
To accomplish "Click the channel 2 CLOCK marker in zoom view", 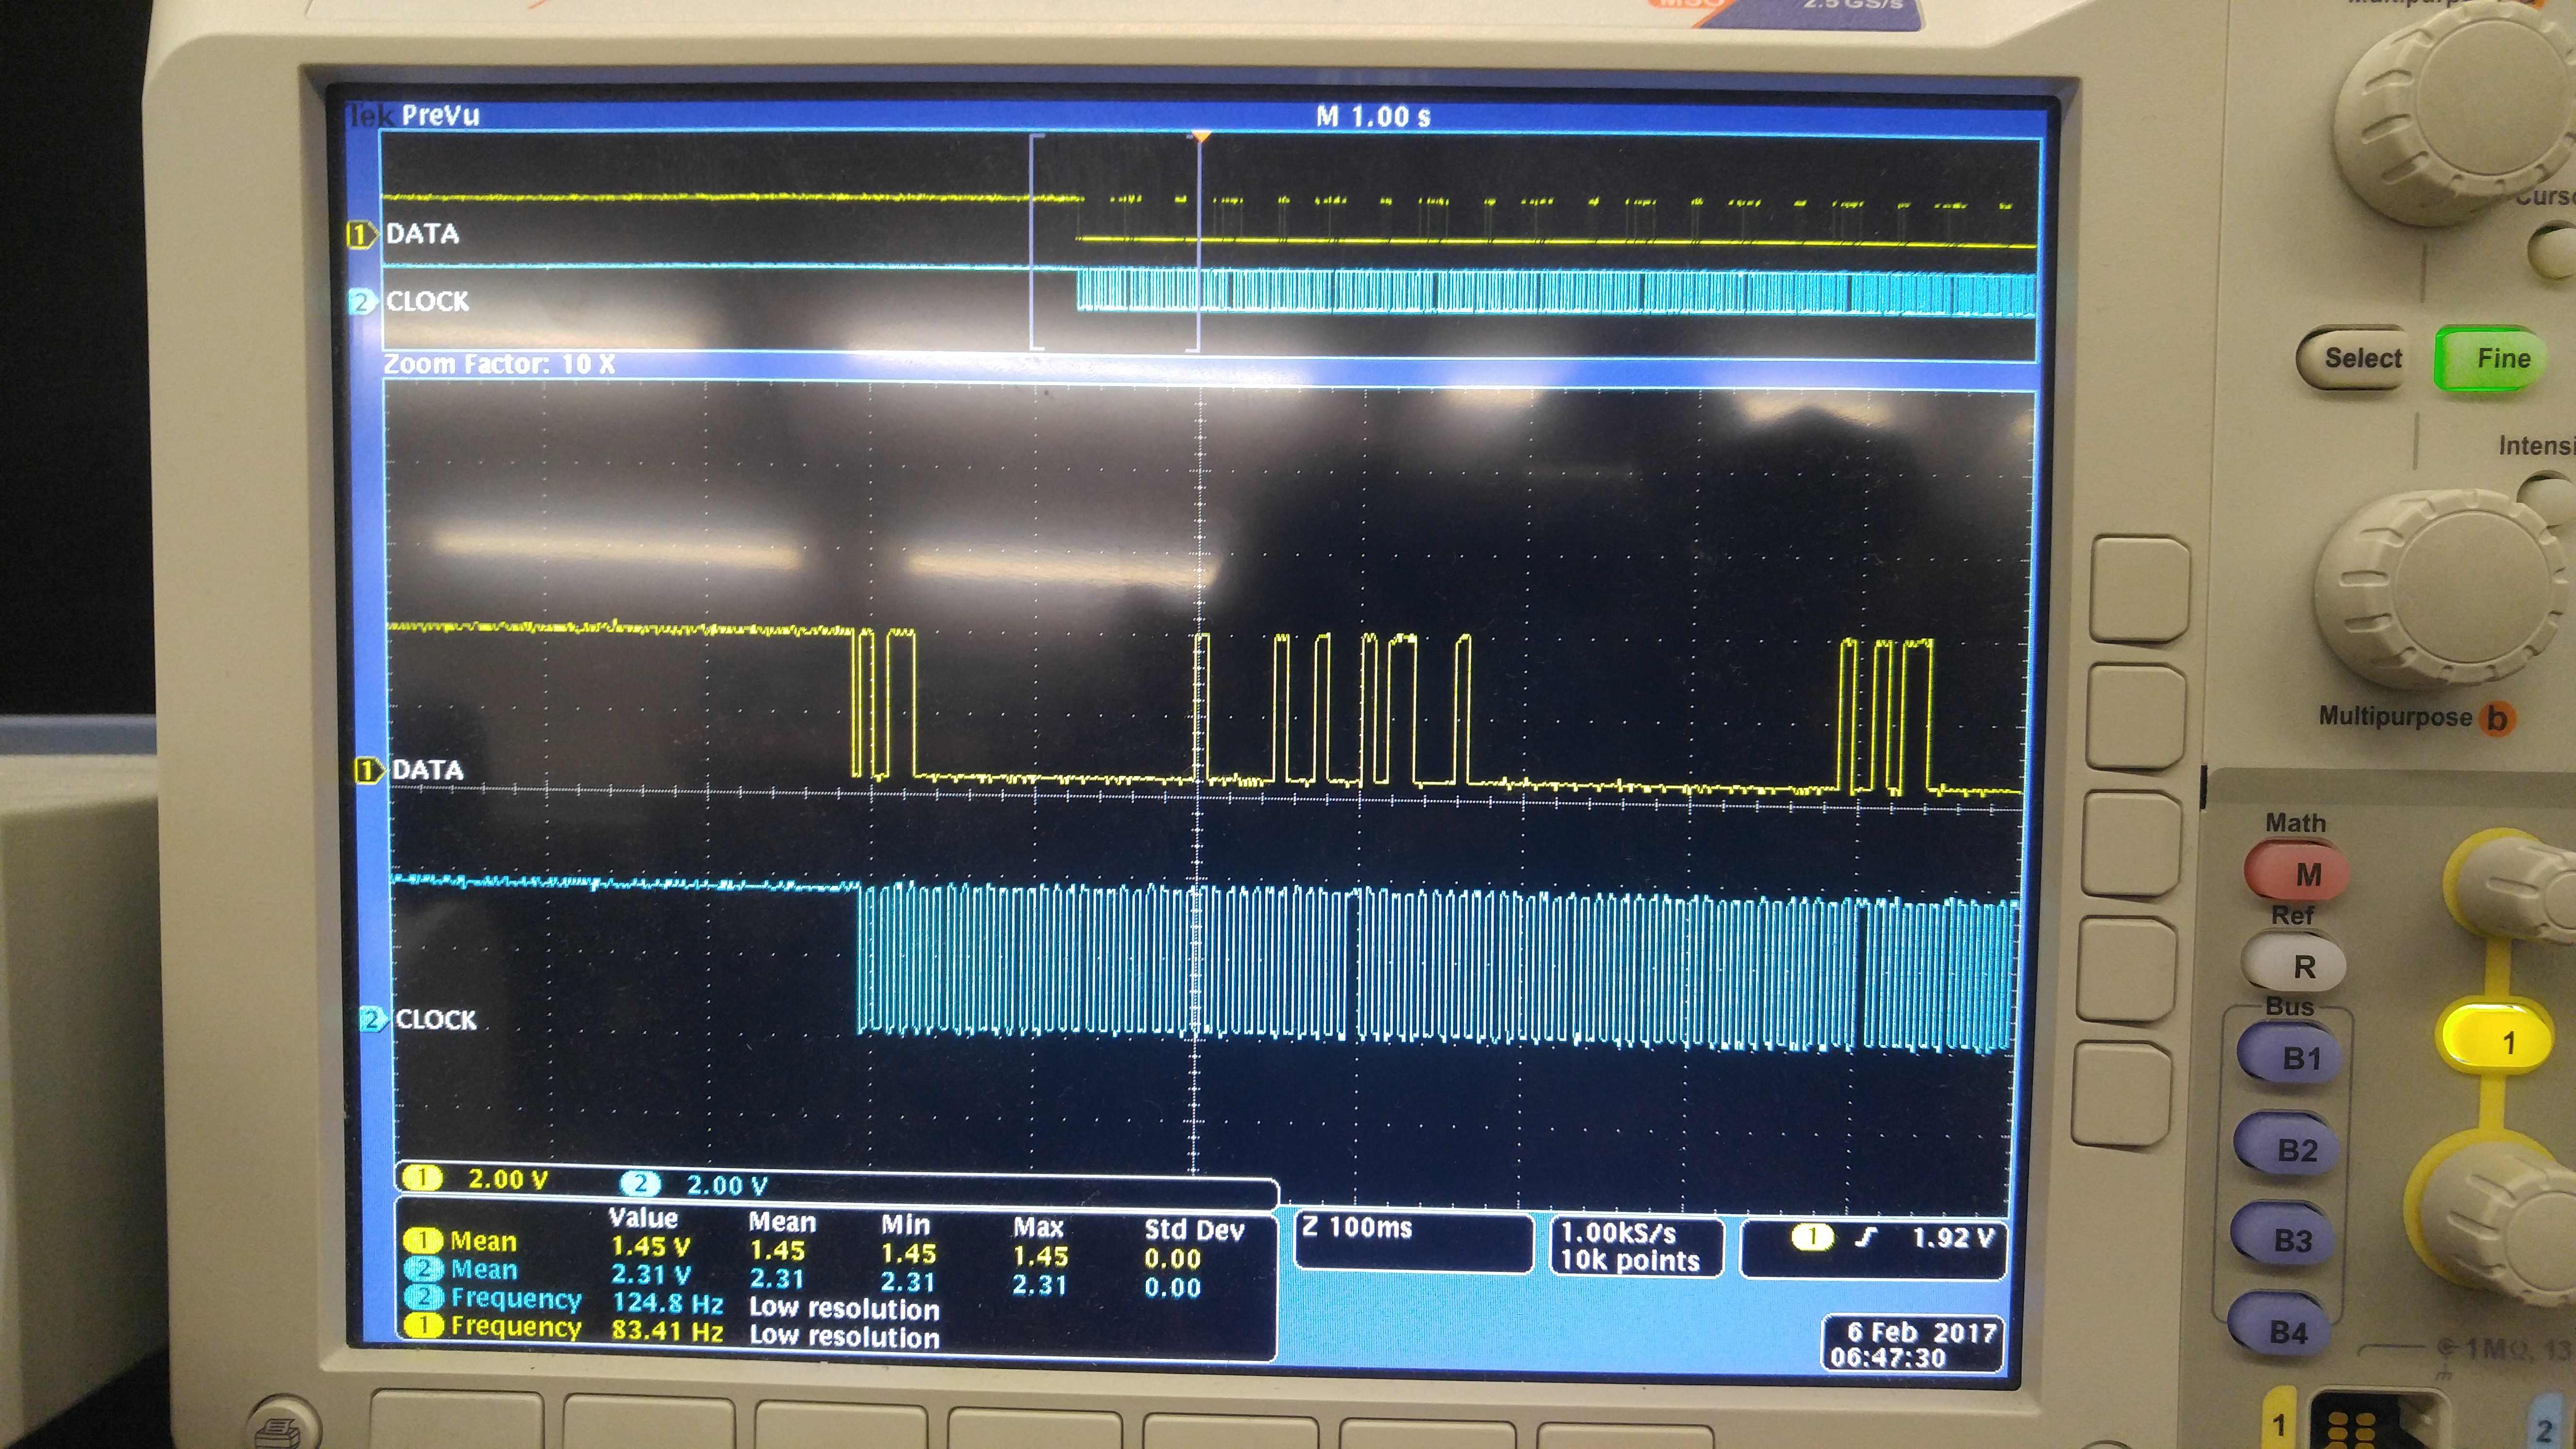I will 372,1019.
